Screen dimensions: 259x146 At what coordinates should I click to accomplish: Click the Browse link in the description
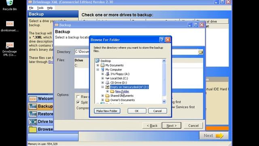tap(51, 62)
